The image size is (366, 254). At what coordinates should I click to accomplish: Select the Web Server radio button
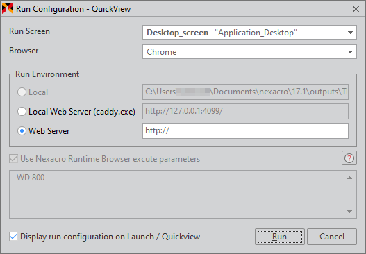[22, 131]
